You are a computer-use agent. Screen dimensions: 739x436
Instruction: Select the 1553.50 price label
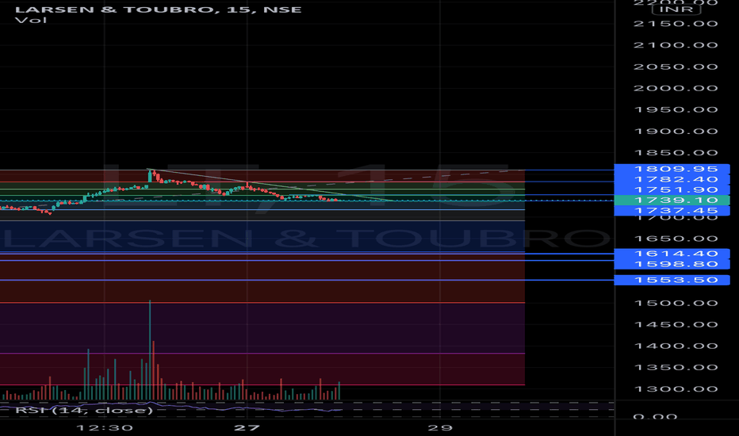pyautogui.click(x=672, y=280)
